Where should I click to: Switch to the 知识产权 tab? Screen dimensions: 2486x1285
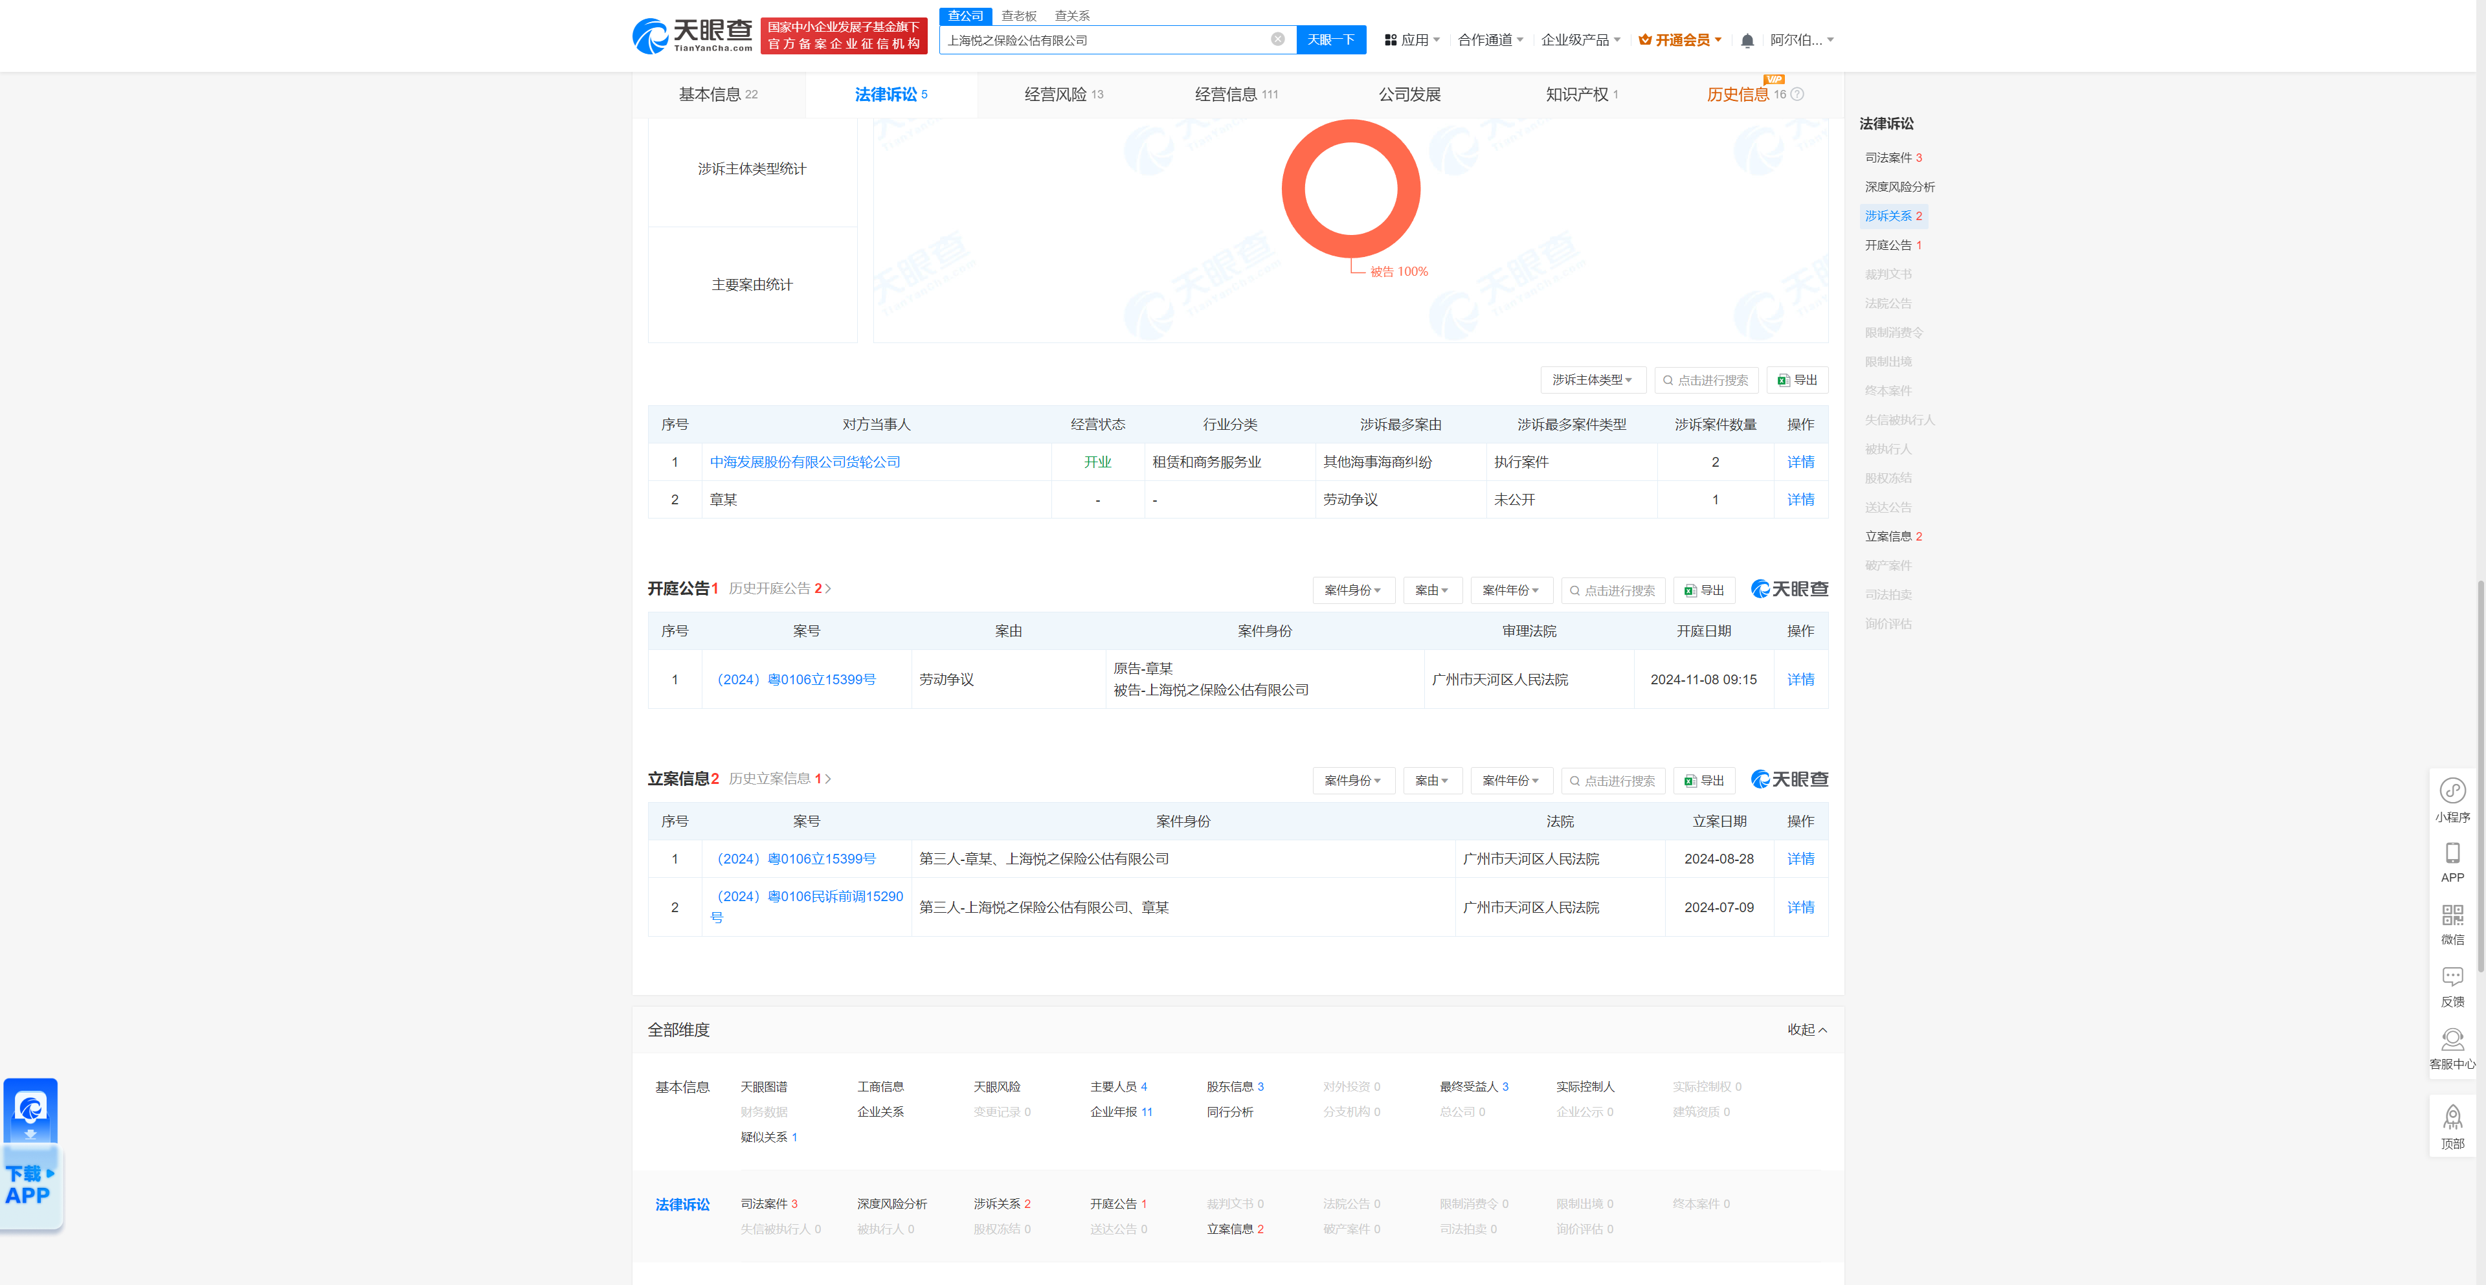[x=1581, y=95]
